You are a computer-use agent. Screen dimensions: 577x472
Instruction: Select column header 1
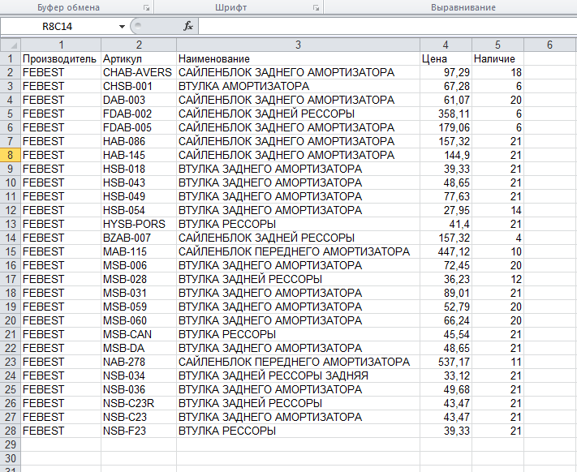(x=61, y=45)
